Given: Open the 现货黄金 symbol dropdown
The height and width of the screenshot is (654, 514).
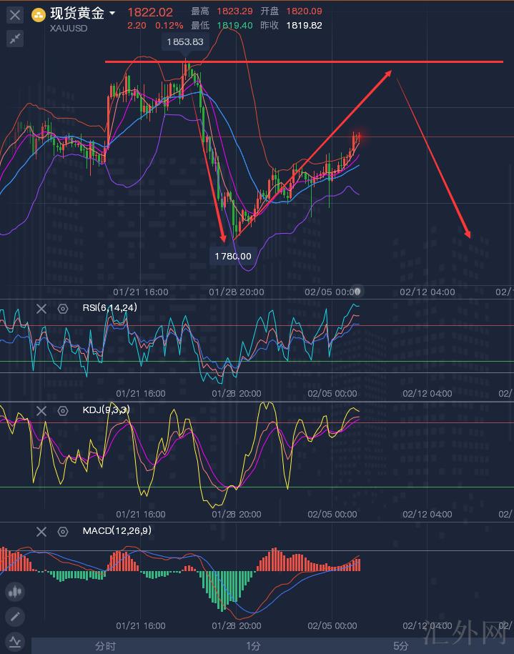Looking at the screenshot, I should click(112, 14).
